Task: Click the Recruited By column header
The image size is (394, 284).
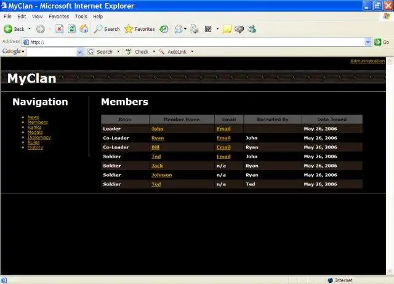Action: click(x=273, y=120)
